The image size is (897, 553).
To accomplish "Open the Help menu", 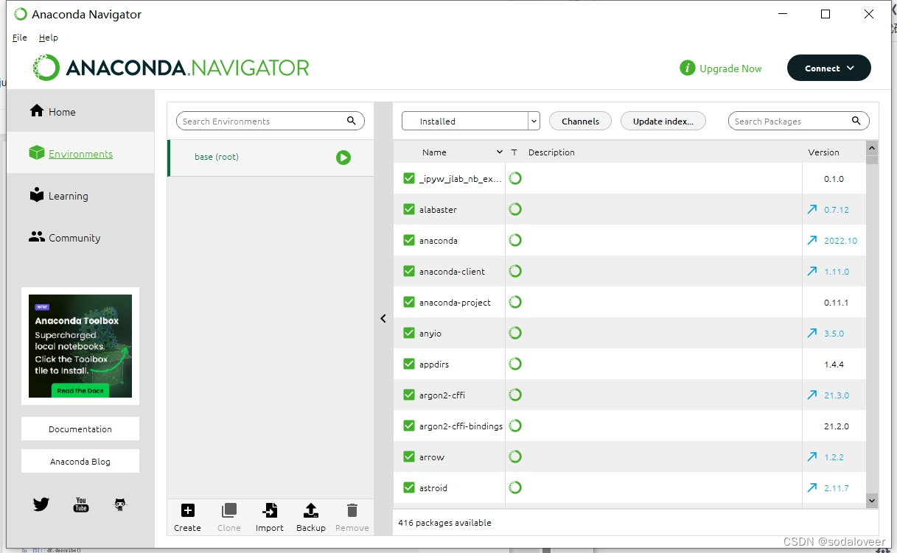I will click(49, 38).
